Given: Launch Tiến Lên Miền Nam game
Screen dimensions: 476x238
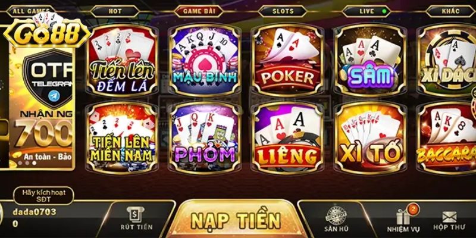Looking at the screenshot, I should pos(122,138).
